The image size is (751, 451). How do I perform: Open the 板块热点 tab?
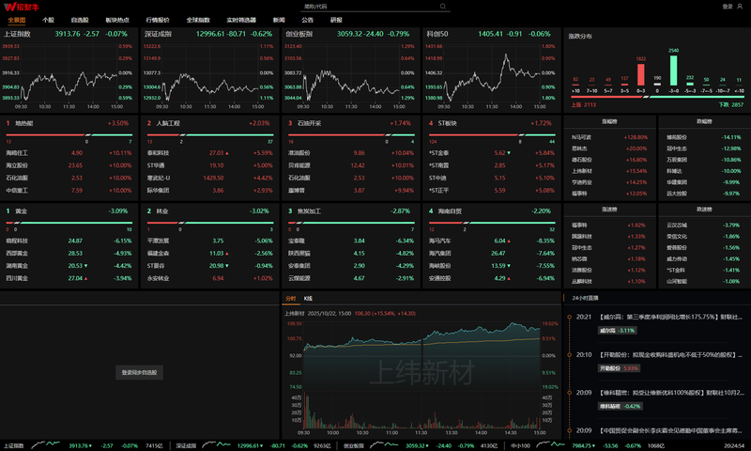[x=117, y=20]
